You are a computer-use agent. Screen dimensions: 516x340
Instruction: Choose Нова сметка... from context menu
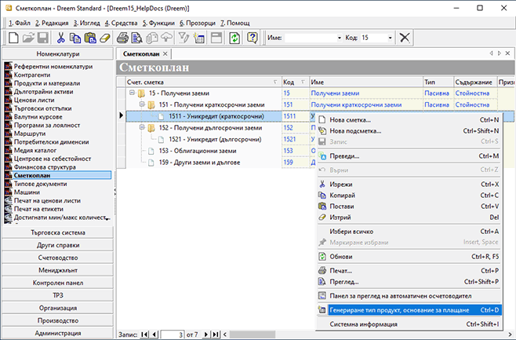point(409,120)
